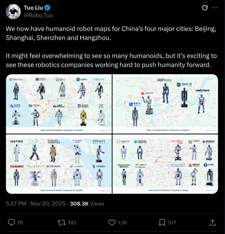Click the blue verified badge
The image size is (225, 234).
click(x=47, y=8)
